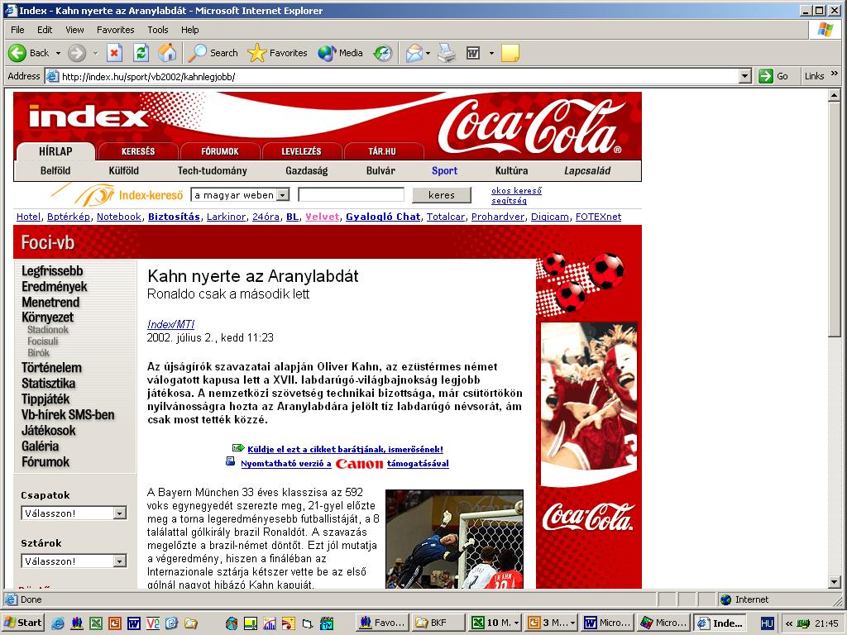
Task: Click the HU language indicator in the taskbar
Action: (x=767, y=623)
